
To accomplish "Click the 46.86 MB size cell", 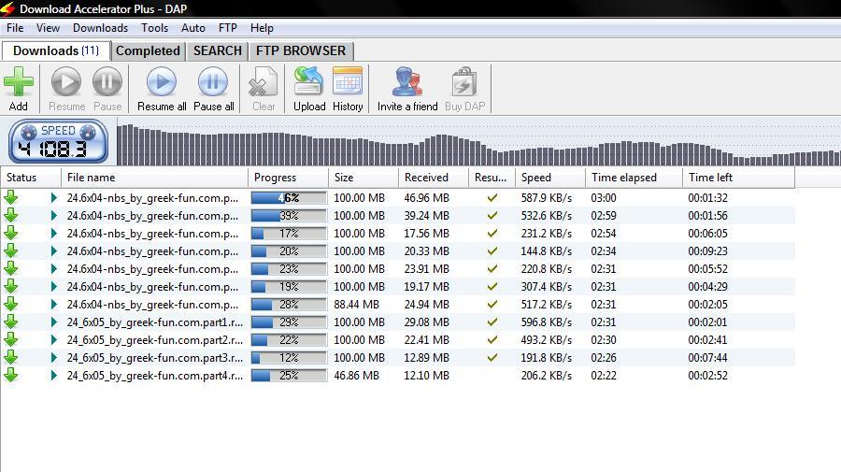I will click(356, 375).
